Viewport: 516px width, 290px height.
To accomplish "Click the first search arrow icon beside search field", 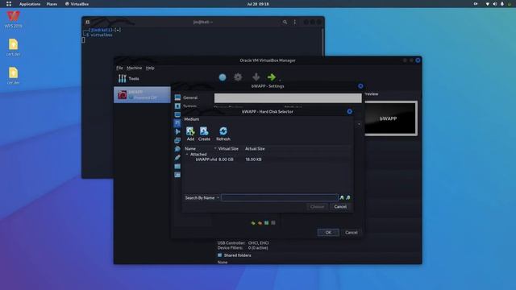I will point(342,197).
